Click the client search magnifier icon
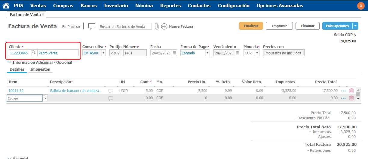The height and width of the screenshot is (159, 368). [x=34, y=53]
